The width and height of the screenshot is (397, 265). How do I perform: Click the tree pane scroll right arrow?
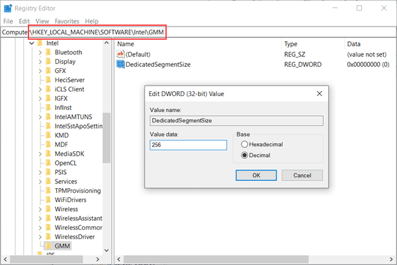(98, 259)
